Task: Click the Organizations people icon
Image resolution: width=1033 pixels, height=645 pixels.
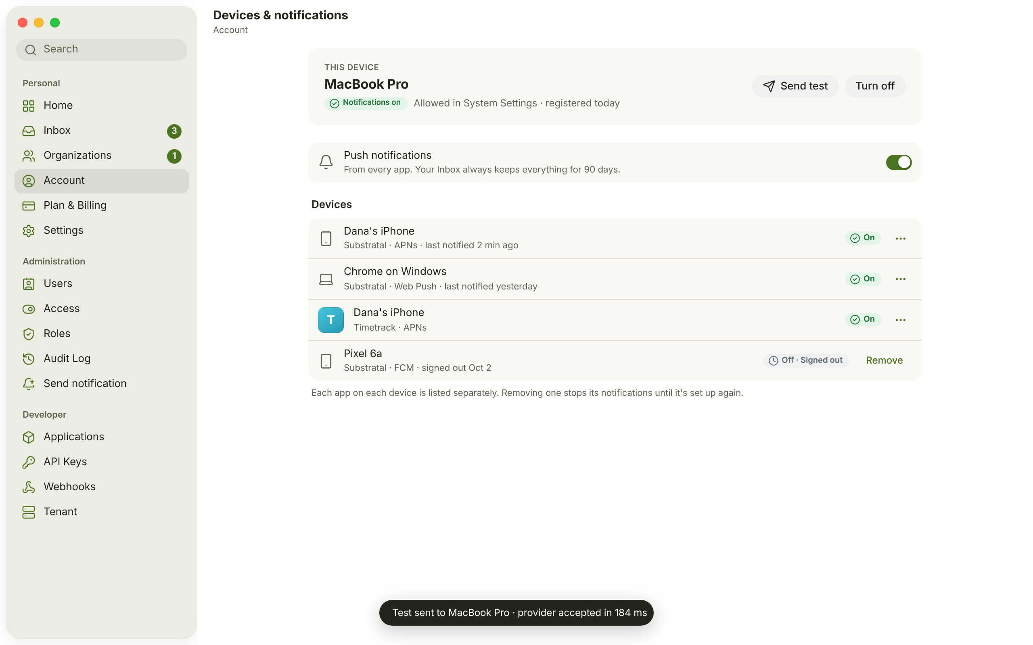Action: click(29, 156)
